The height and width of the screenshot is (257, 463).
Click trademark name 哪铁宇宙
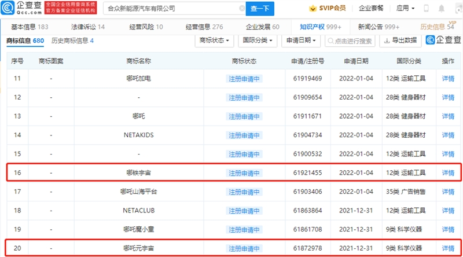click(139, 173)
